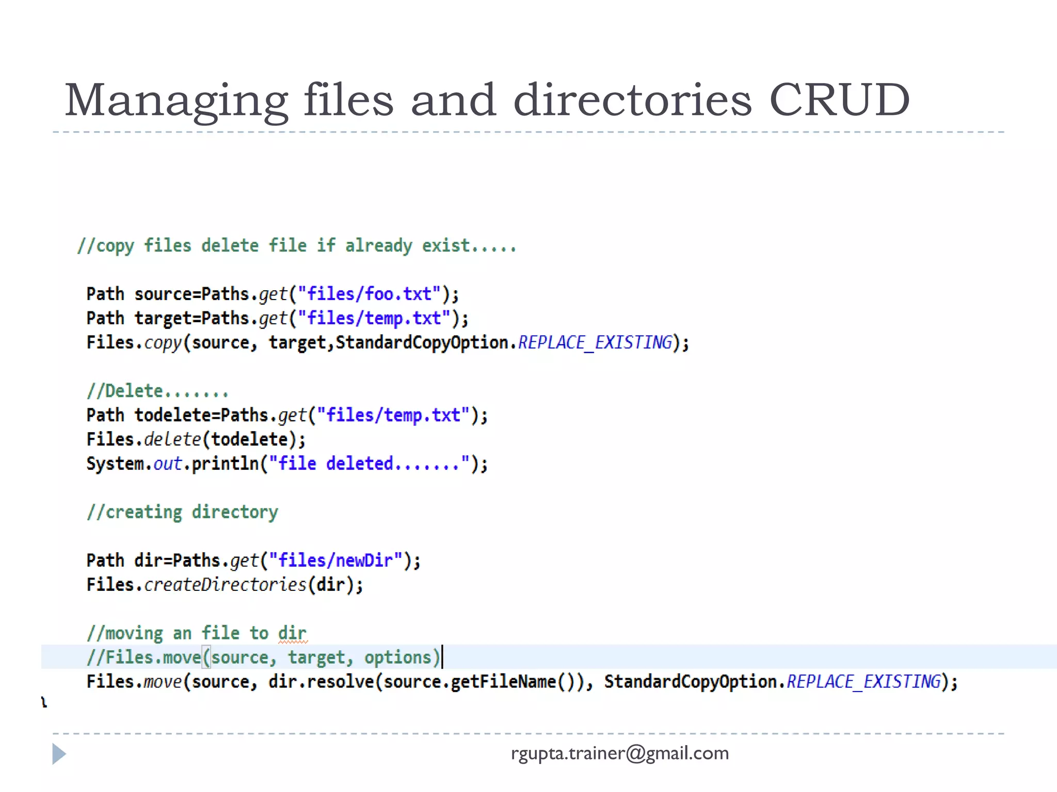Click the last REPLACE_EXISTING constant in Files.move
This screenshot has height=792, width=1057.
pos(863,682)
